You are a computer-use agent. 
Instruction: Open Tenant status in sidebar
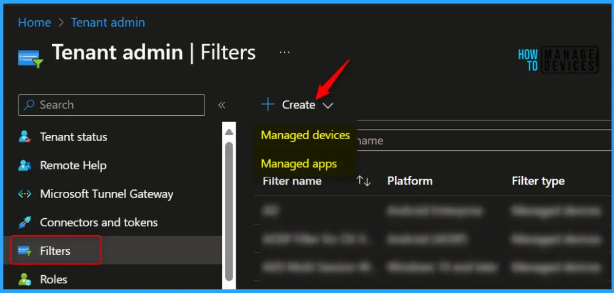73,137
